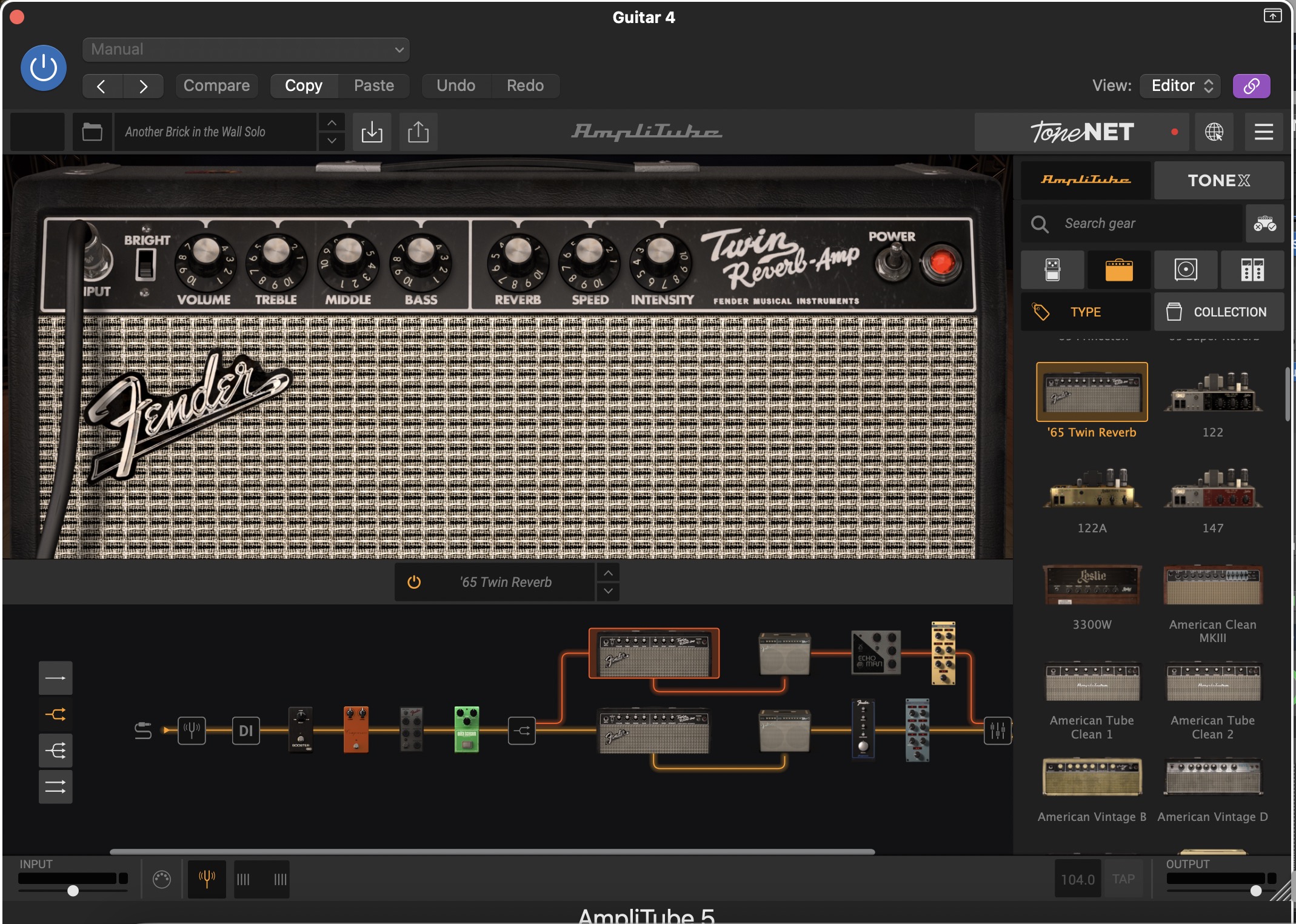Screen dimensions: 1296x924
Task: Select the Leslie 3300W amp thumbnail
Action: pyautogui.click(x=1092, y=584)
